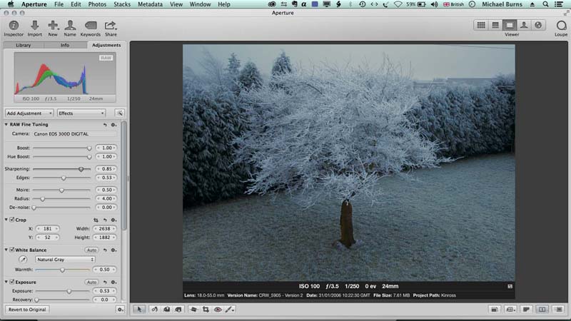This screenshot has width=571, height=321.
Task: Click the Moire slider
Action: coord(61,190)
